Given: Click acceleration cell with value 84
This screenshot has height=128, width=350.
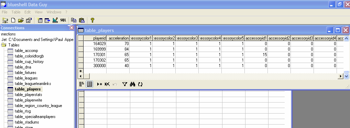Looking at the screenshot, I should point(118,49).
